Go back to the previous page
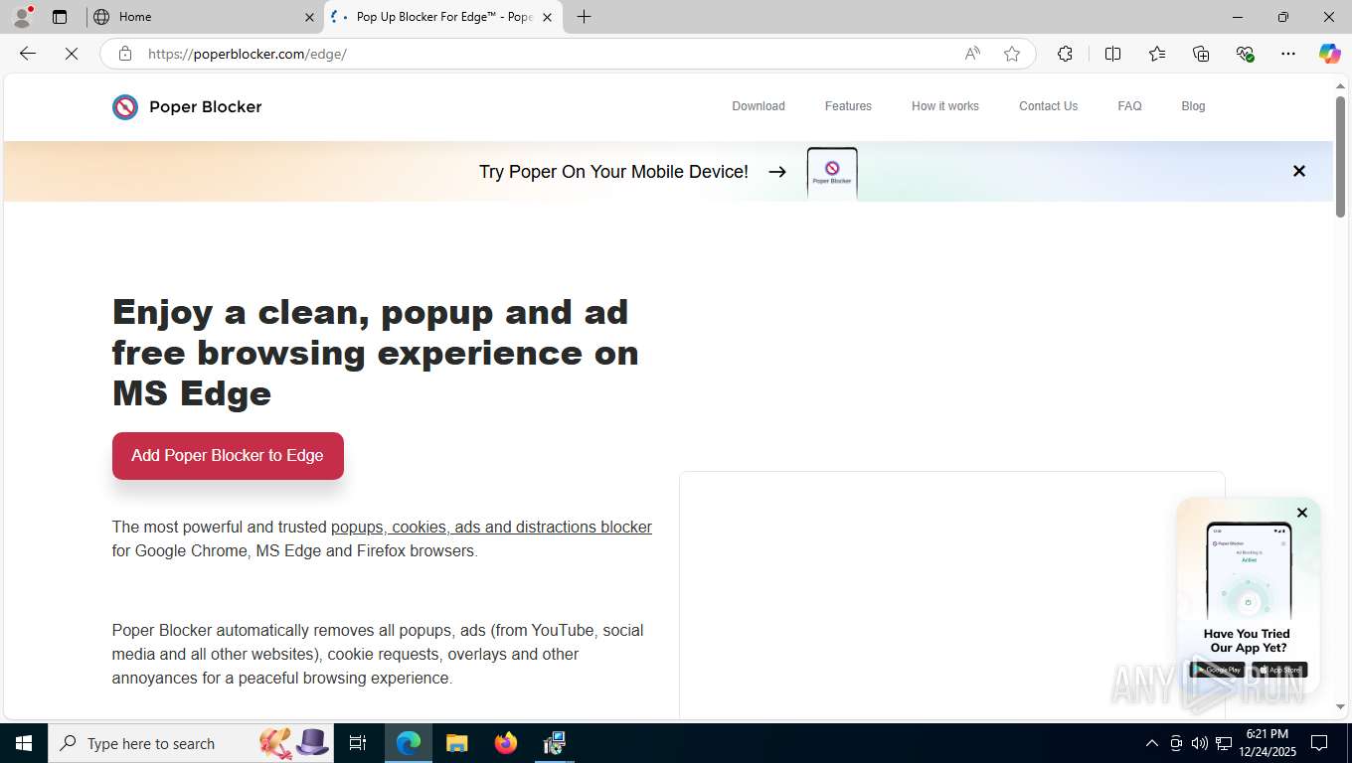This screenshot has height=763, width=1352. [x=28, y=54]
